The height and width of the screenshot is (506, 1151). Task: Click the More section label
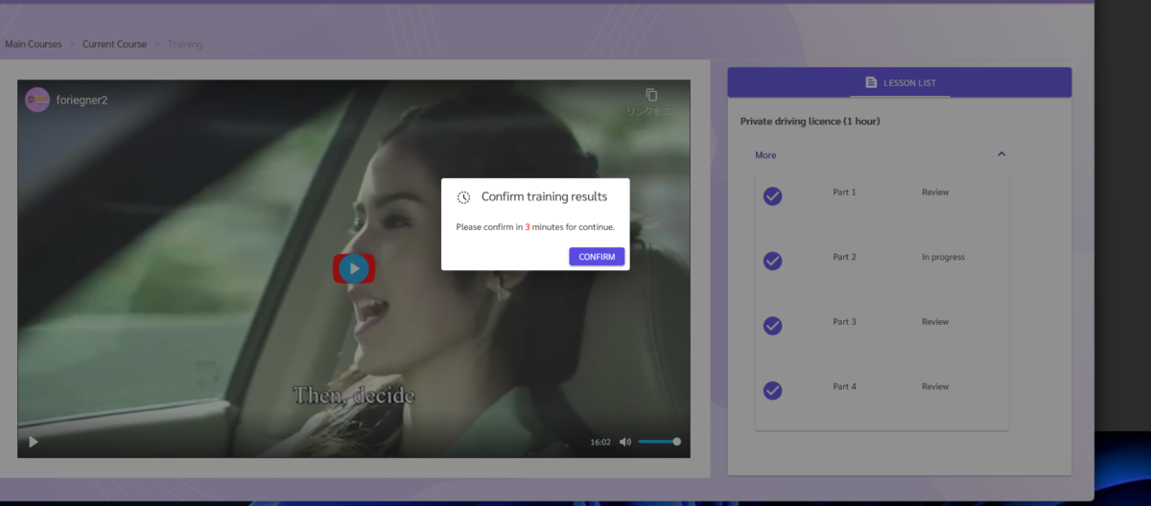(x=765, y=155)
